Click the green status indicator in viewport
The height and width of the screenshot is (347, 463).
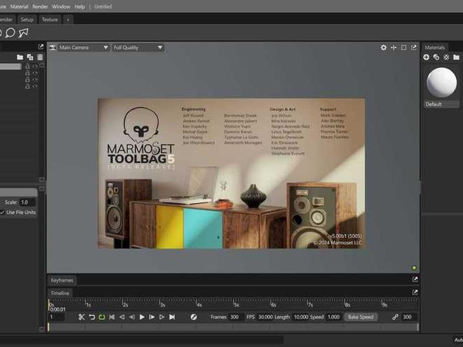tap(414, 268)
